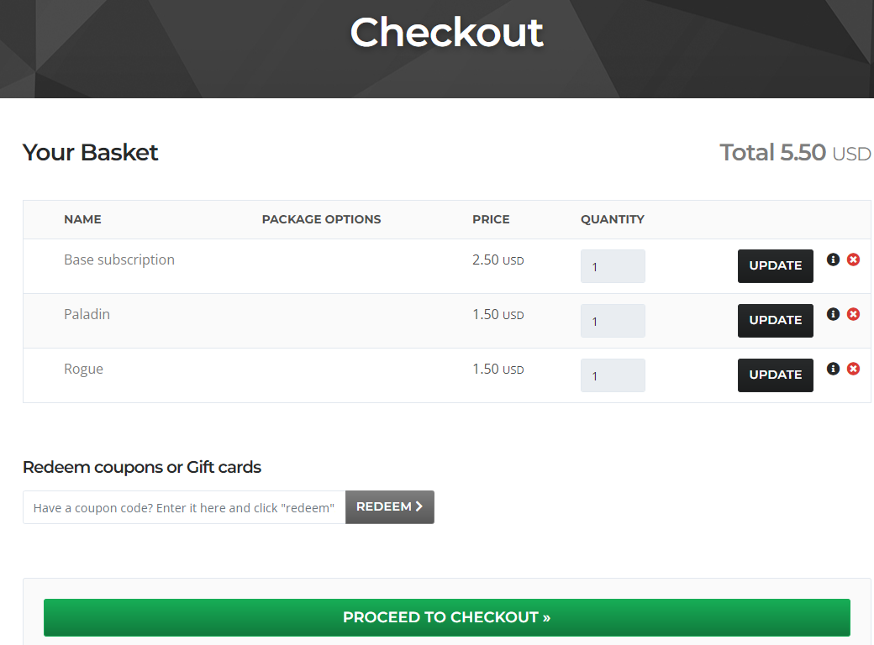Click the Base subscription package name
Image resolution: width=874 pixels, height=645 pixels.
119,260
